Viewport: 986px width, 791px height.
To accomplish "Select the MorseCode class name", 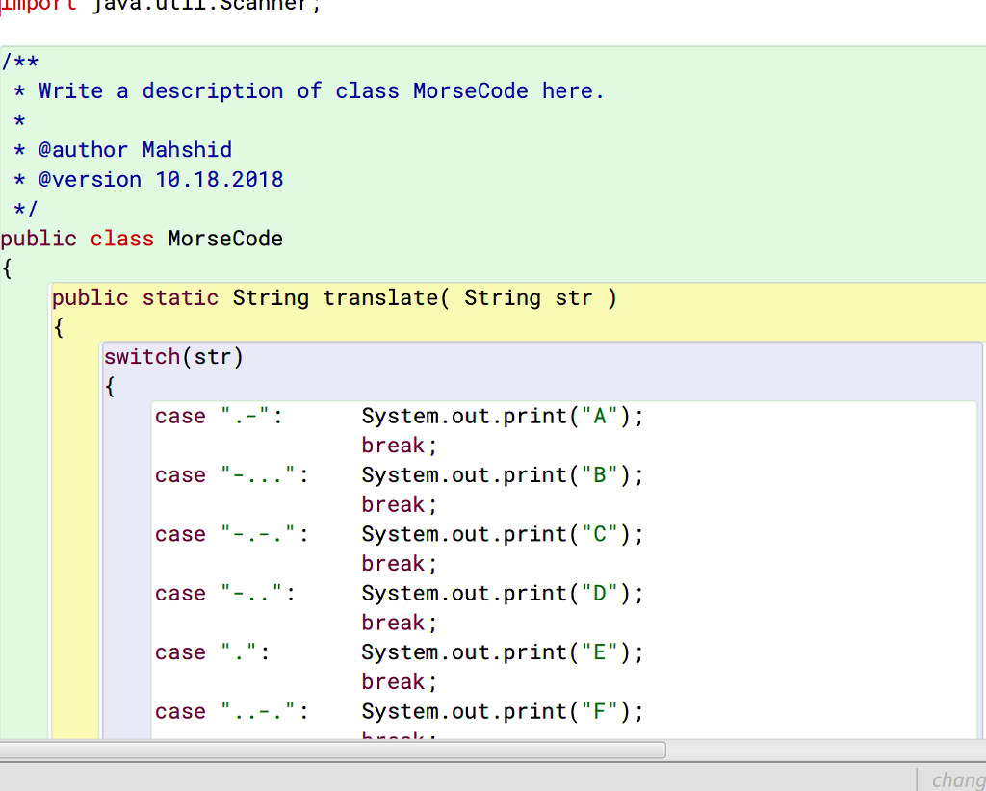I will pyautogui.click(x=224, y=239).
